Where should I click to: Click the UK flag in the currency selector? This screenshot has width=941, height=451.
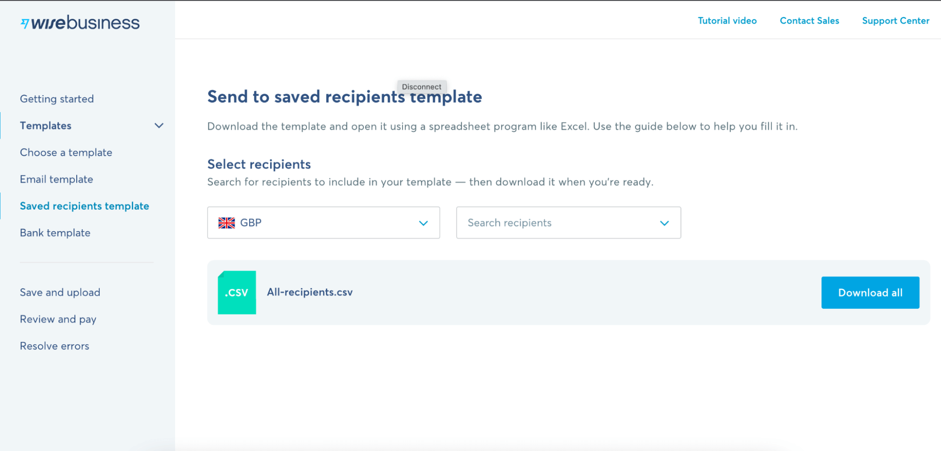click(x=226, y=223)
